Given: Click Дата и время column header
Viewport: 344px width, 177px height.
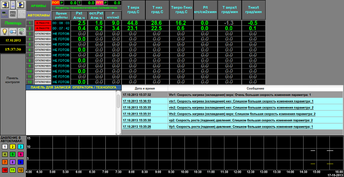Looking at the screenshot, I should coord(145,88).
